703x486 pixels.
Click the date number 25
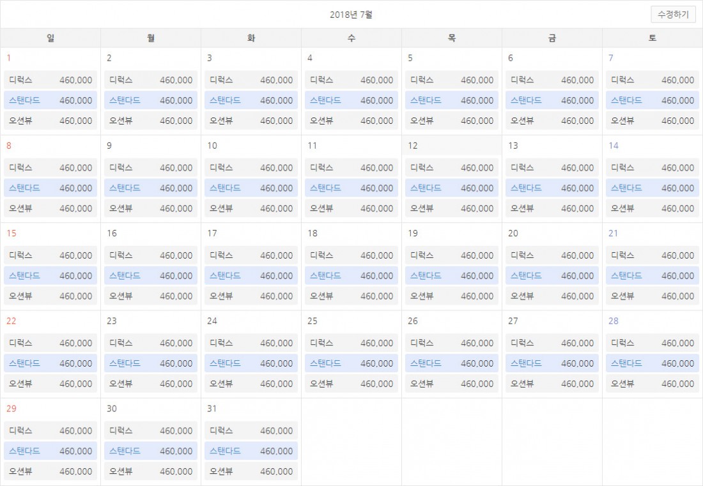point(313,321)
